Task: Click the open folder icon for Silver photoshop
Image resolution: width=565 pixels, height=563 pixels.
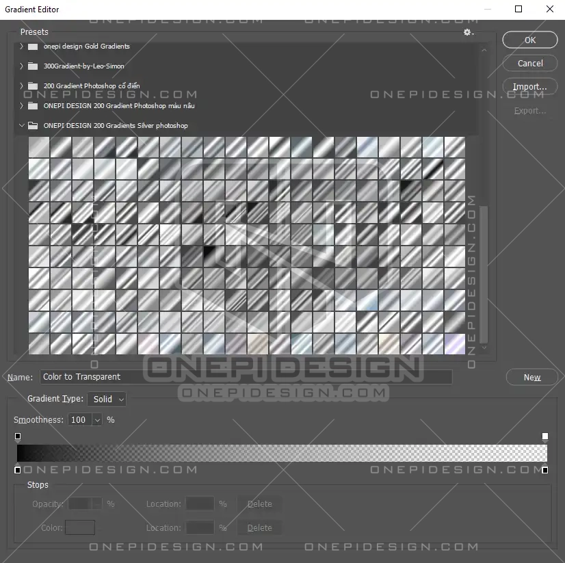Action: point(33,126)
